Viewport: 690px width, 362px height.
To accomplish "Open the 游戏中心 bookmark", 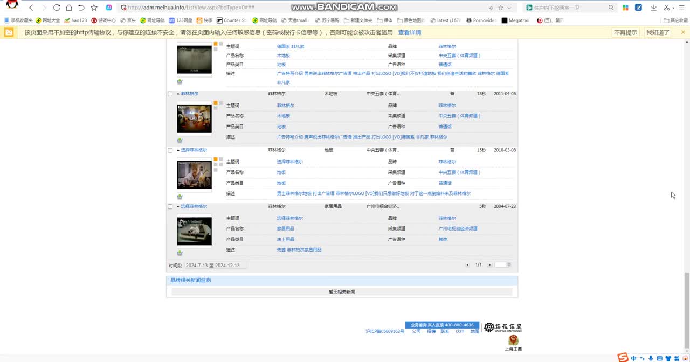I will pos(103,20).
